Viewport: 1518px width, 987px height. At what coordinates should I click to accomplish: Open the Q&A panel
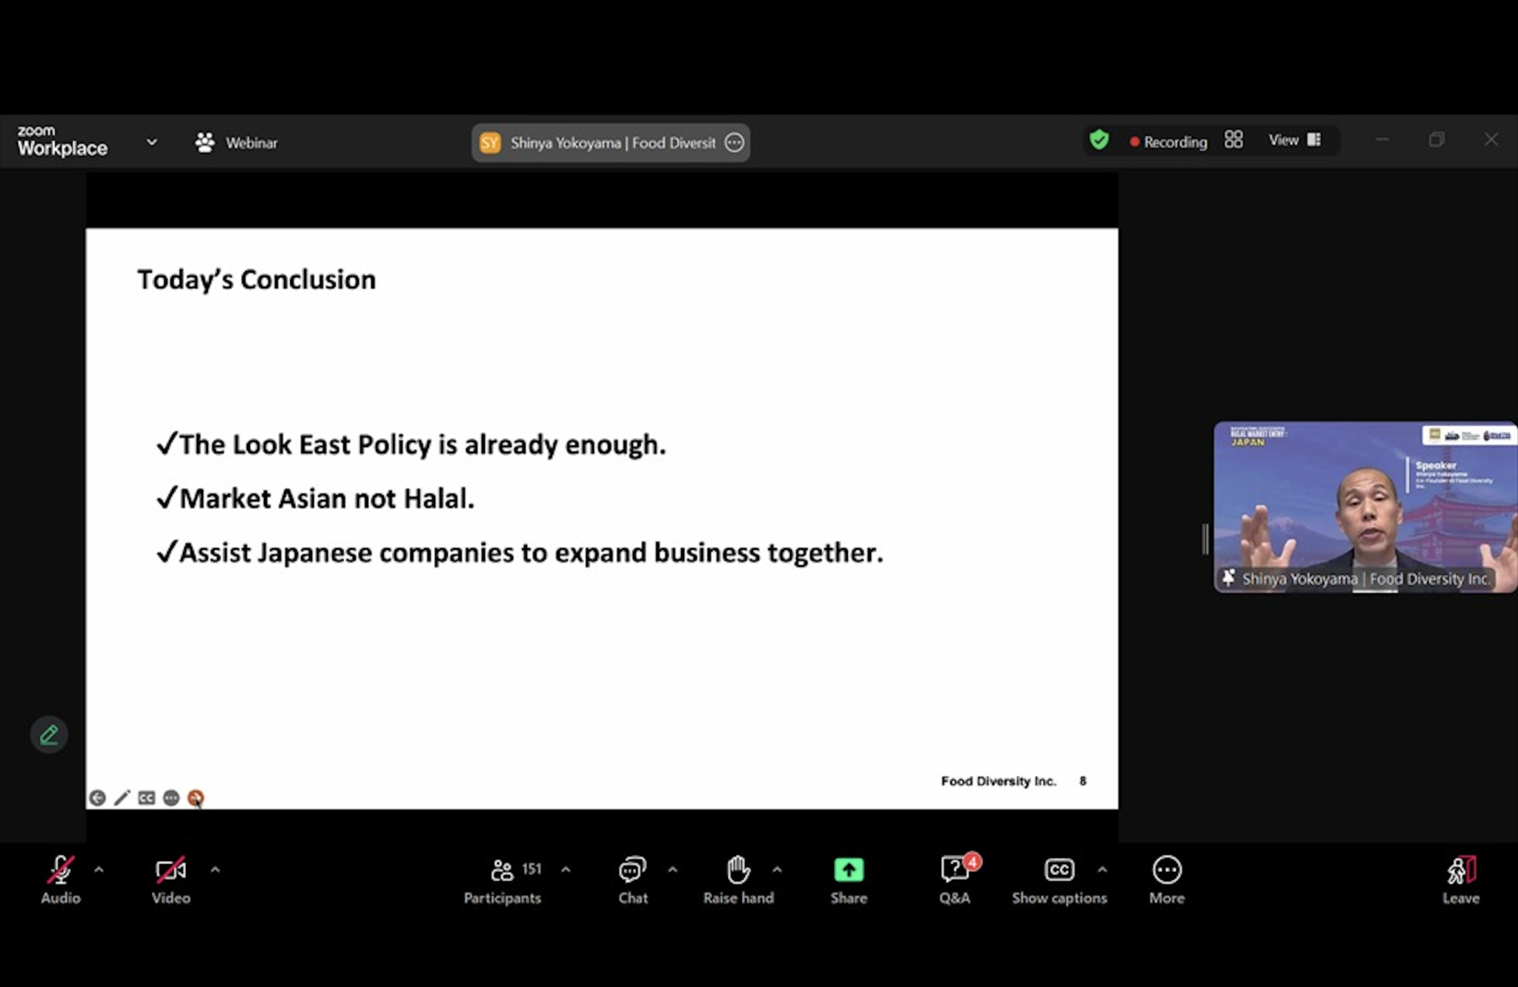(954, 879)
